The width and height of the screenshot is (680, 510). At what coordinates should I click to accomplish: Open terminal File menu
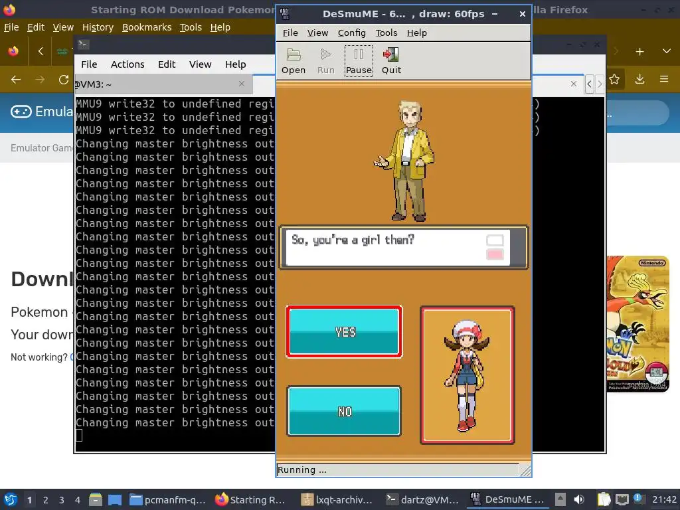coord(89,64)
